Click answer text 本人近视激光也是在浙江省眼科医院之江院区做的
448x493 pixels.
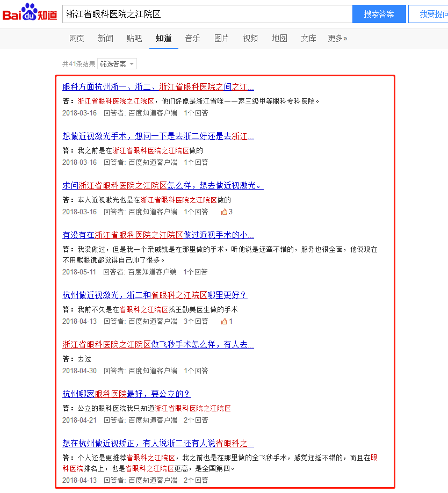pyautogui.click(x=154, y=200)
